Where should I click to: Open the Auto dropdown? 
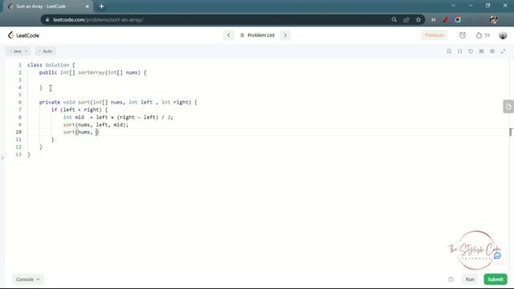tap(46, 51)
